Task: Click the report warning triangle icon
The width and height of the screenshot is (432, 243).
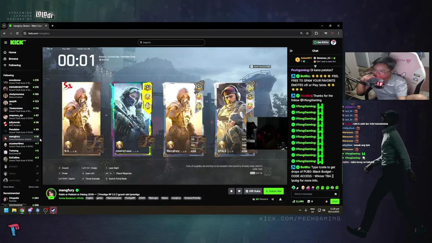Action: (x=280, y=199)
